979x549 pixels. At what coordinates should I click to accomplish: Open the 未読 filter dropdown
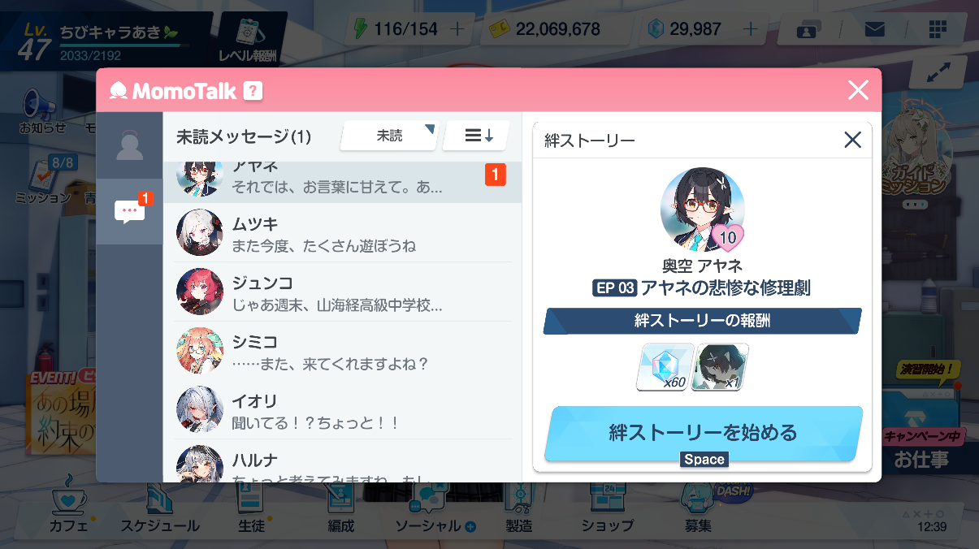(389, 136)
